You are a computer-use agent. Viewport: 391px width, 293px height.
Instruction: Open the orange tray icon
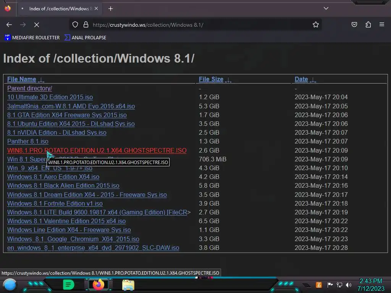coord(319,285)
